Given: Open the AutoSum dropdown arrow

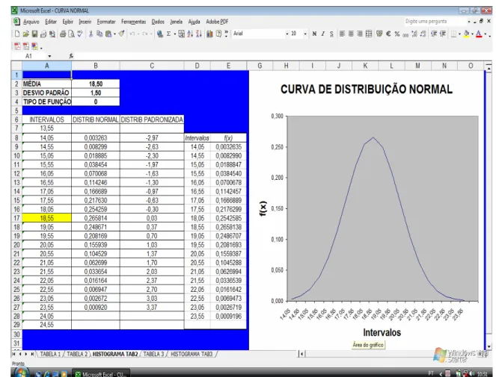Looking at the screenshot, I should [174, 34].
